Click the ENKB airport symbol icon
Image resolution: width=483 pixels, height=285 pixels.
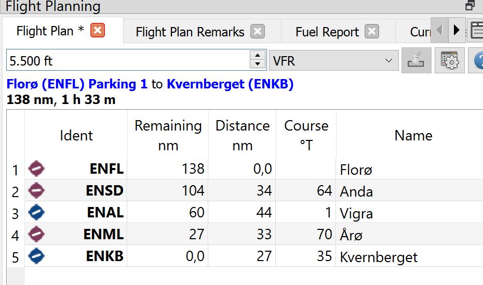coord(36,256)
